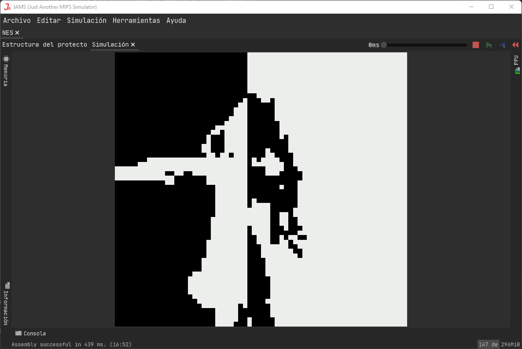Open the PPU image viewer icon

[517, 70]
